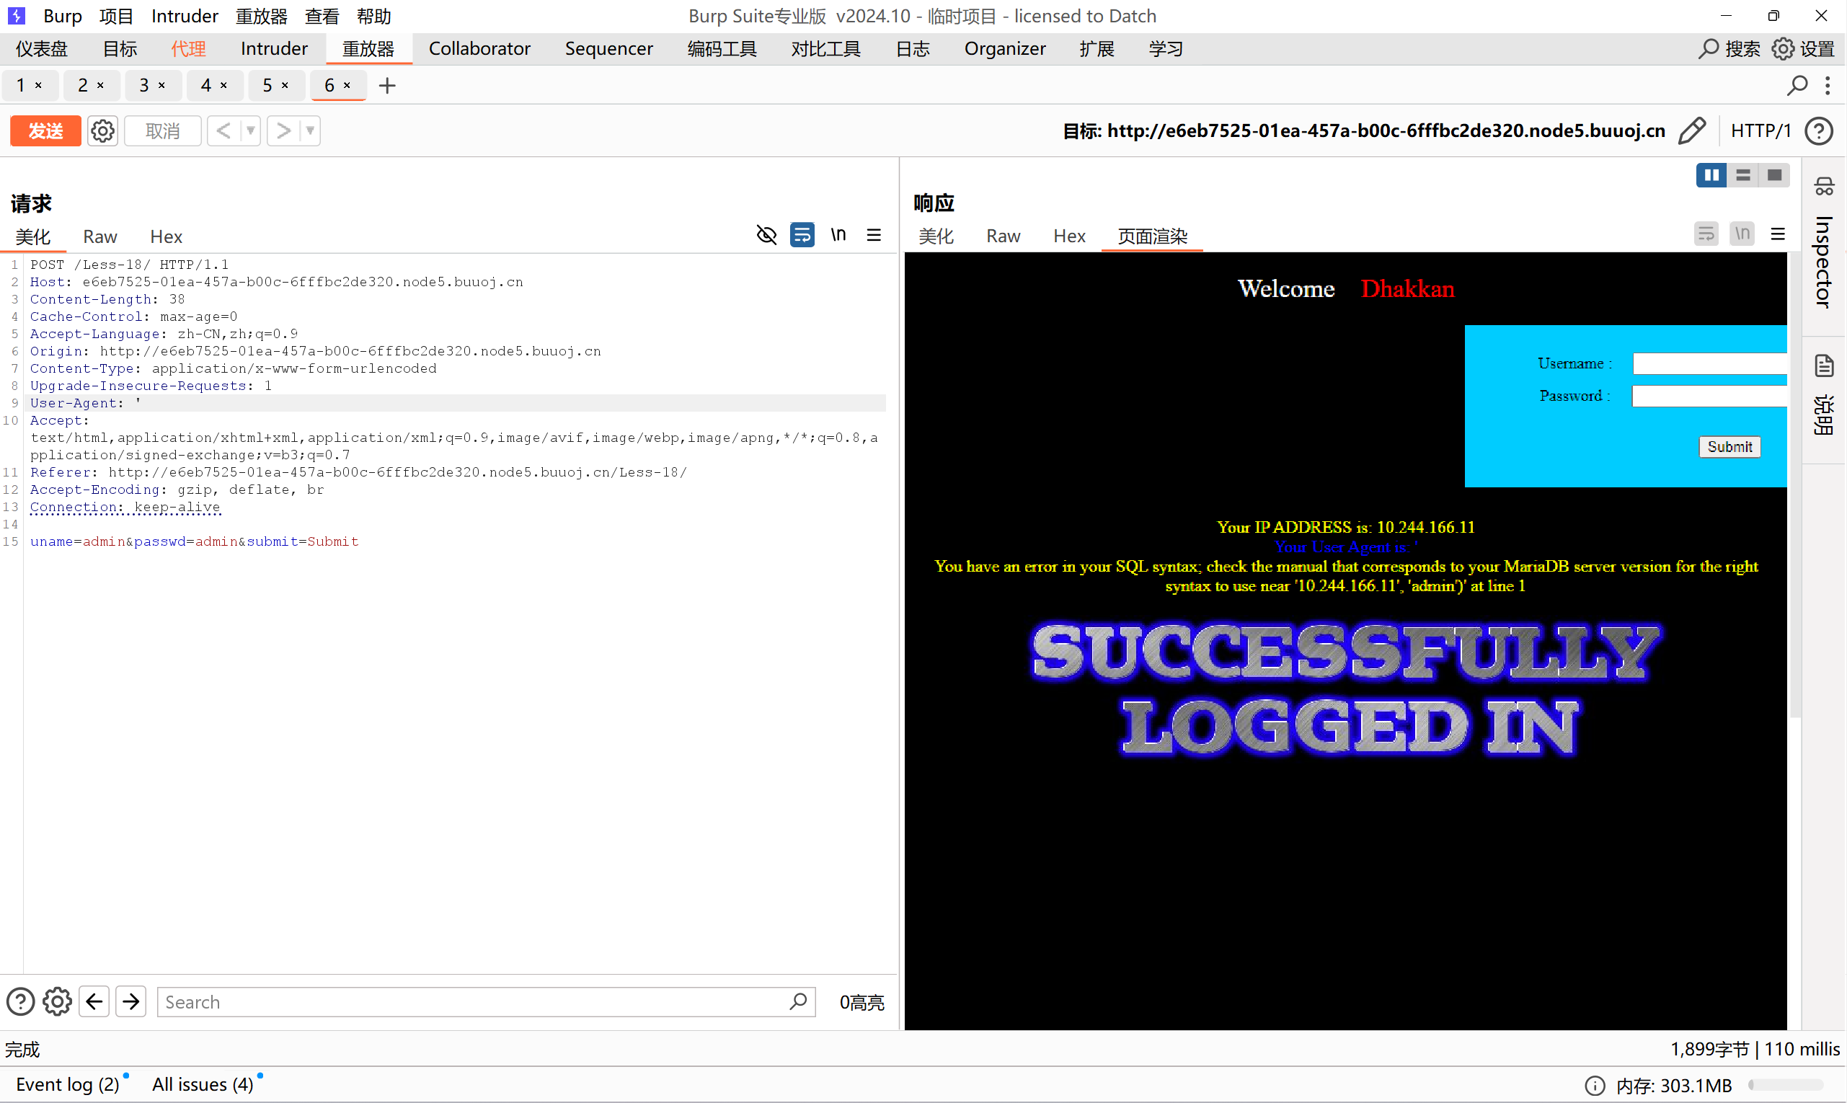1847x1103 pixels.
Task: Open the request pane hamburger menu
Action: tap(874, 235)
